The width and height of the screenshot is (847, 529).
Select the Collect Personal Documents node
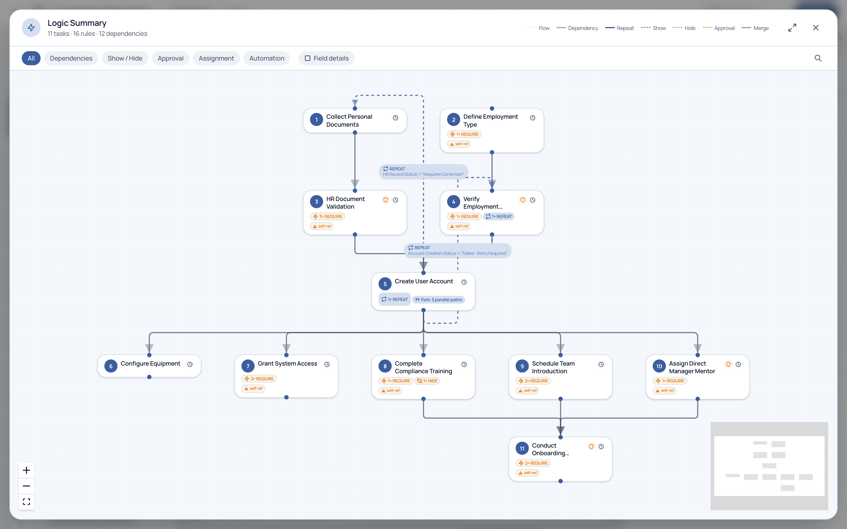[355, 120]
